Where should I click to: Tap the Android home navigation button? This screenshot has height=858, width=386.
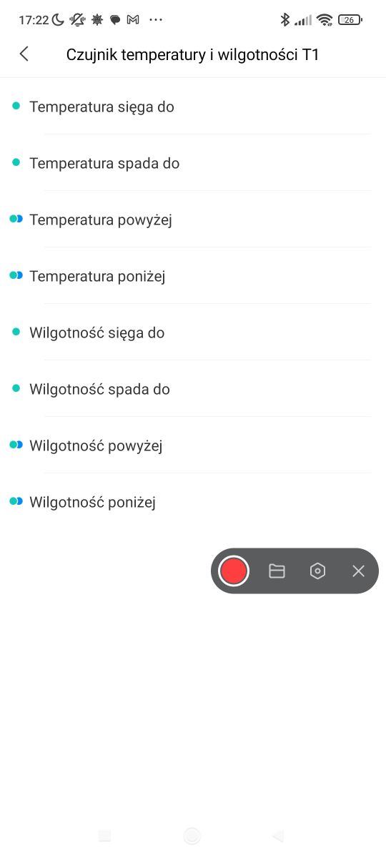pyautogui.click(x=192, y=836)
